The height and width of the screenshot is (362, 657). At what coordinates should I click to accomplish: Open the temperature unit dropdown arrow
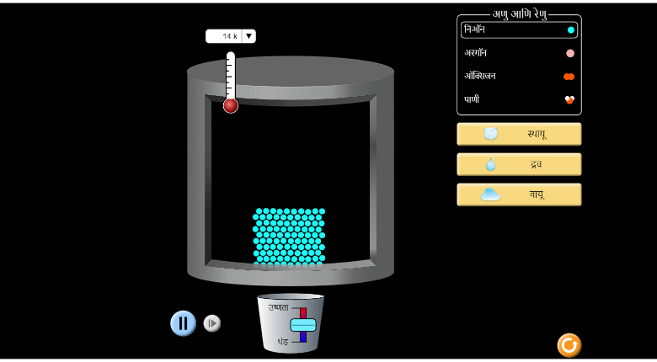[248, 36]
